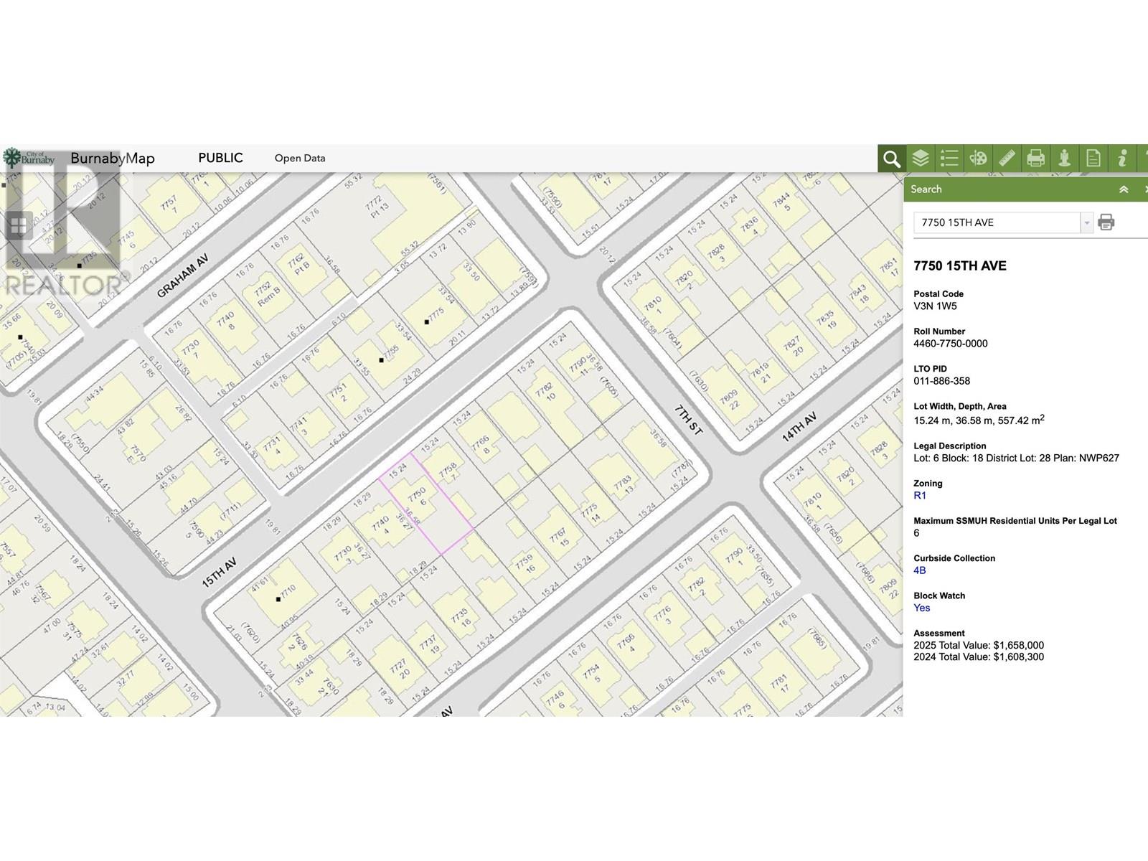Open the basemap gallery grid icon

click(18, 226)
